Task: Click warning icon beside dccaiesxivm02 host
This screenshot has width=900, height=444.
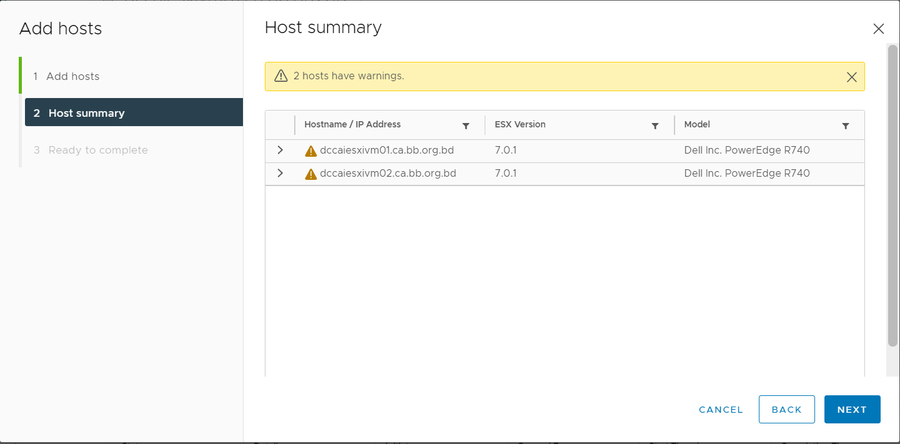Action: click(x=310, y=174)
